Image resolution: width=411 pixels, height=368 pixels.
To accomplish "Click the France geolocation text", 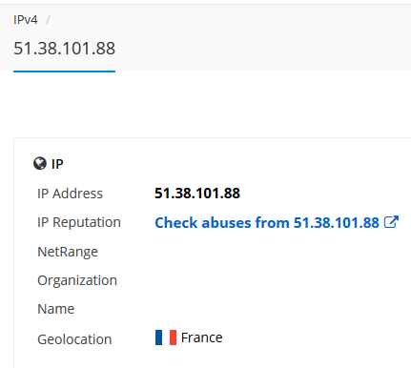I will (201, 337).
